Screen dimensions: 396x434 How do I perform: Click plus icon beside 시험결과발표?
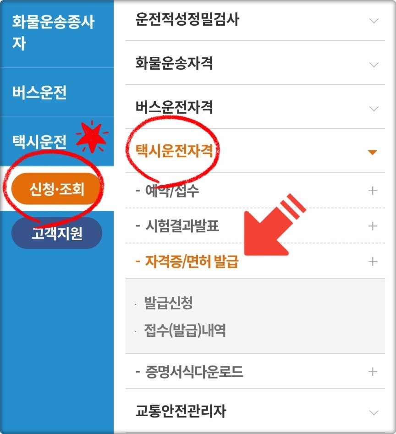click(373, 226)
